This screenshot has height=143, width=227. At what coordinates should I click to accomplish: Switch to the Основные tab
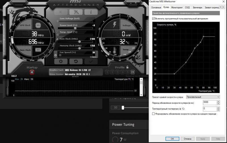click(156, 7)
